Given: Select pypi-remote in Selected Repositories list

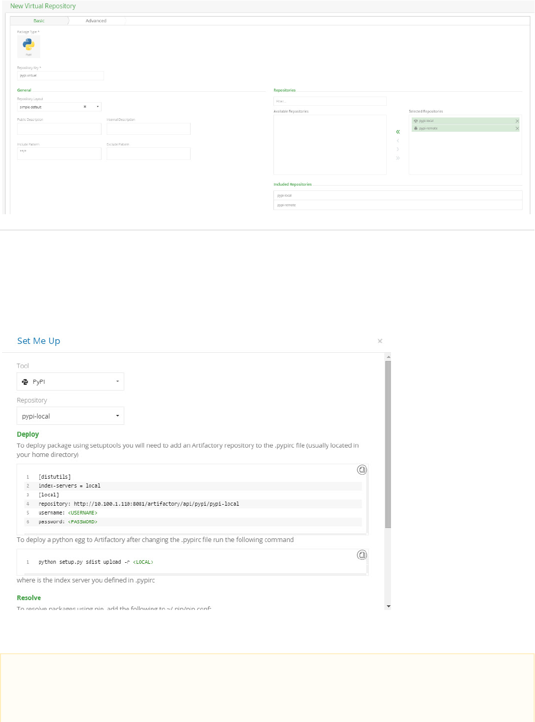Looking at the screenshot, I should point(465,128).
